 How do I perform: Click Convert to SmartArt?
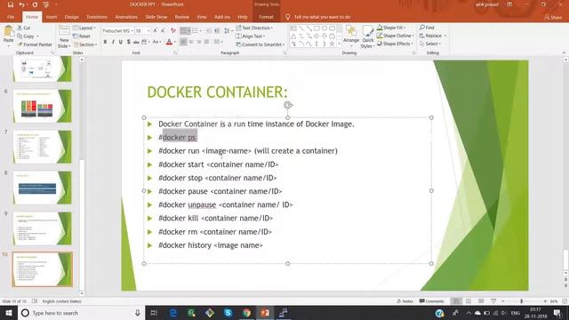[x=260, y=44]
